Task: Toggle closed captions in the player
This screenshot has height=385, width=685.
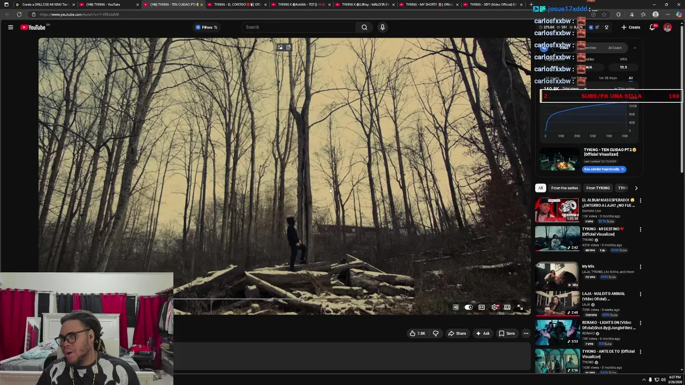Action: click(x=482, y=307)
